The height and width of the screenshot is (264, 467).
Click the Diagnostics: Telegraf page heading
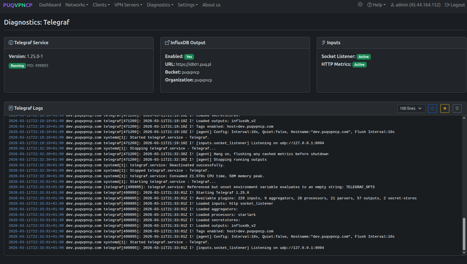click(37, 22)
